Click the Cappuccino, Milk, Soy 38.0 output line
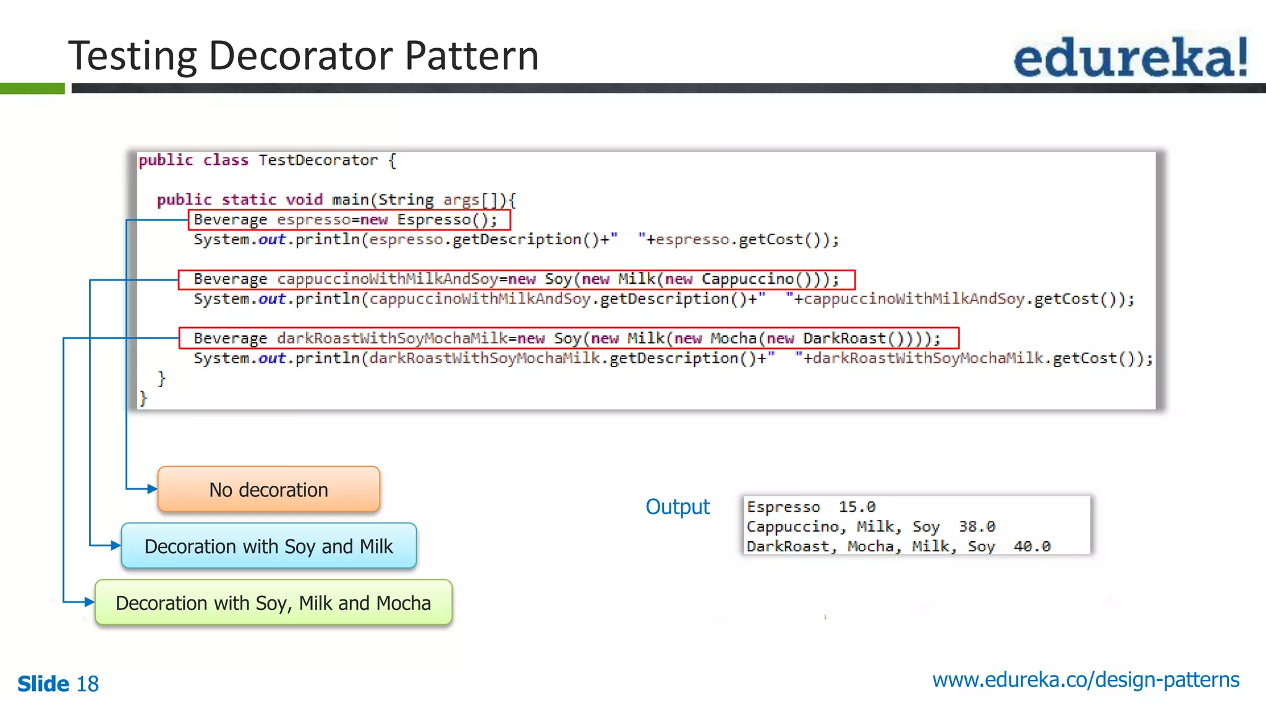The image size is (1266, 712). pyautogui.click(x=870, y=527)
